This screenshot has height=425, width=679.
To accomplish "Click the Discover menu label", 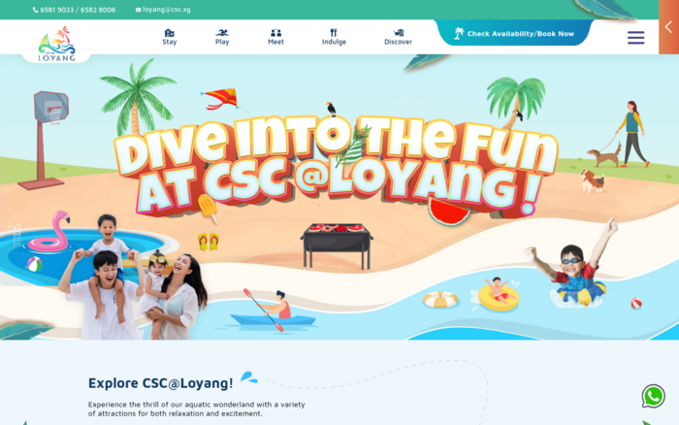I will point(398,42).
